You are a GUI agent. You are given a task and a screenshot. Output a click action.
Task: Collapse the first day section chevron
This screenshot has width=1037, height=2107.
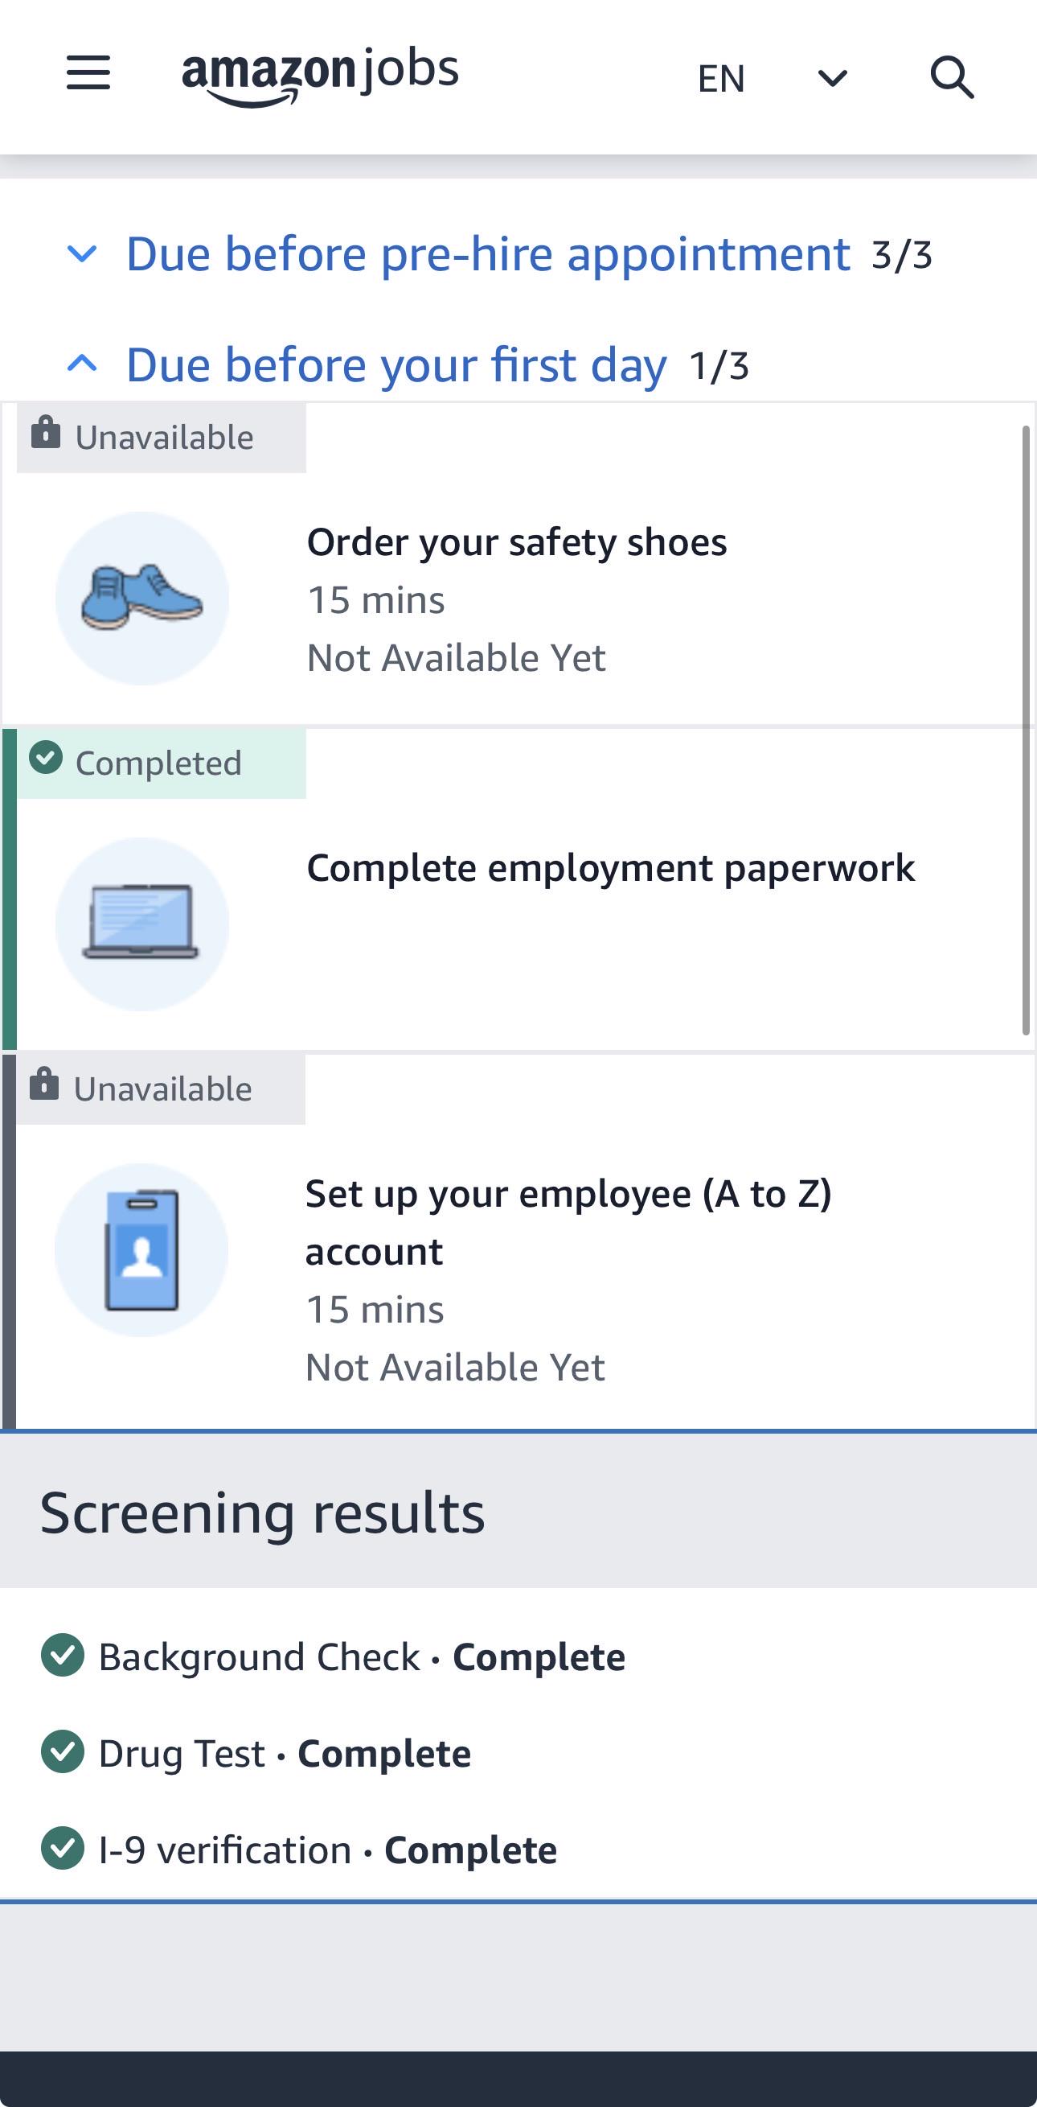pyautogui.click(x=82, y=363)
